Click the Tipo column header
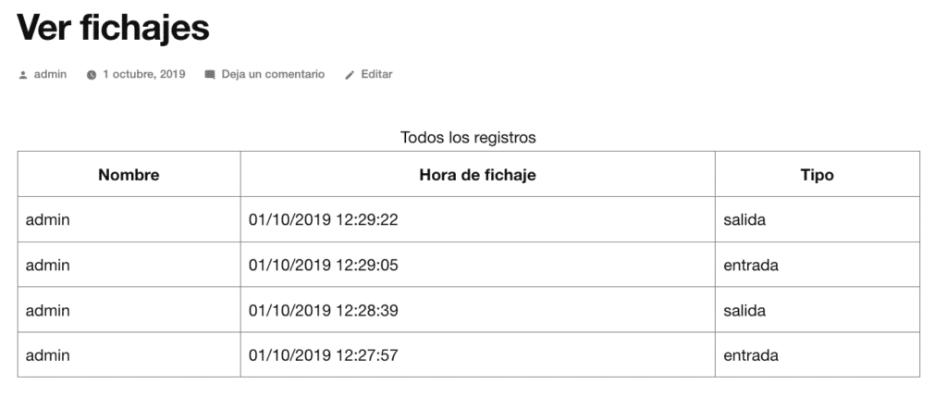 pos(818,175)
